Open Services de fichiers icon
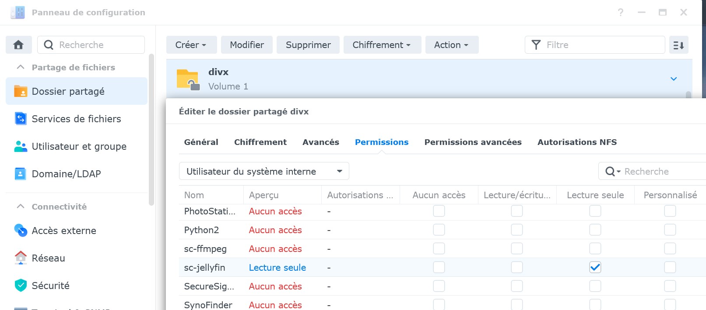The image size is (706, 310). (21, 119)
